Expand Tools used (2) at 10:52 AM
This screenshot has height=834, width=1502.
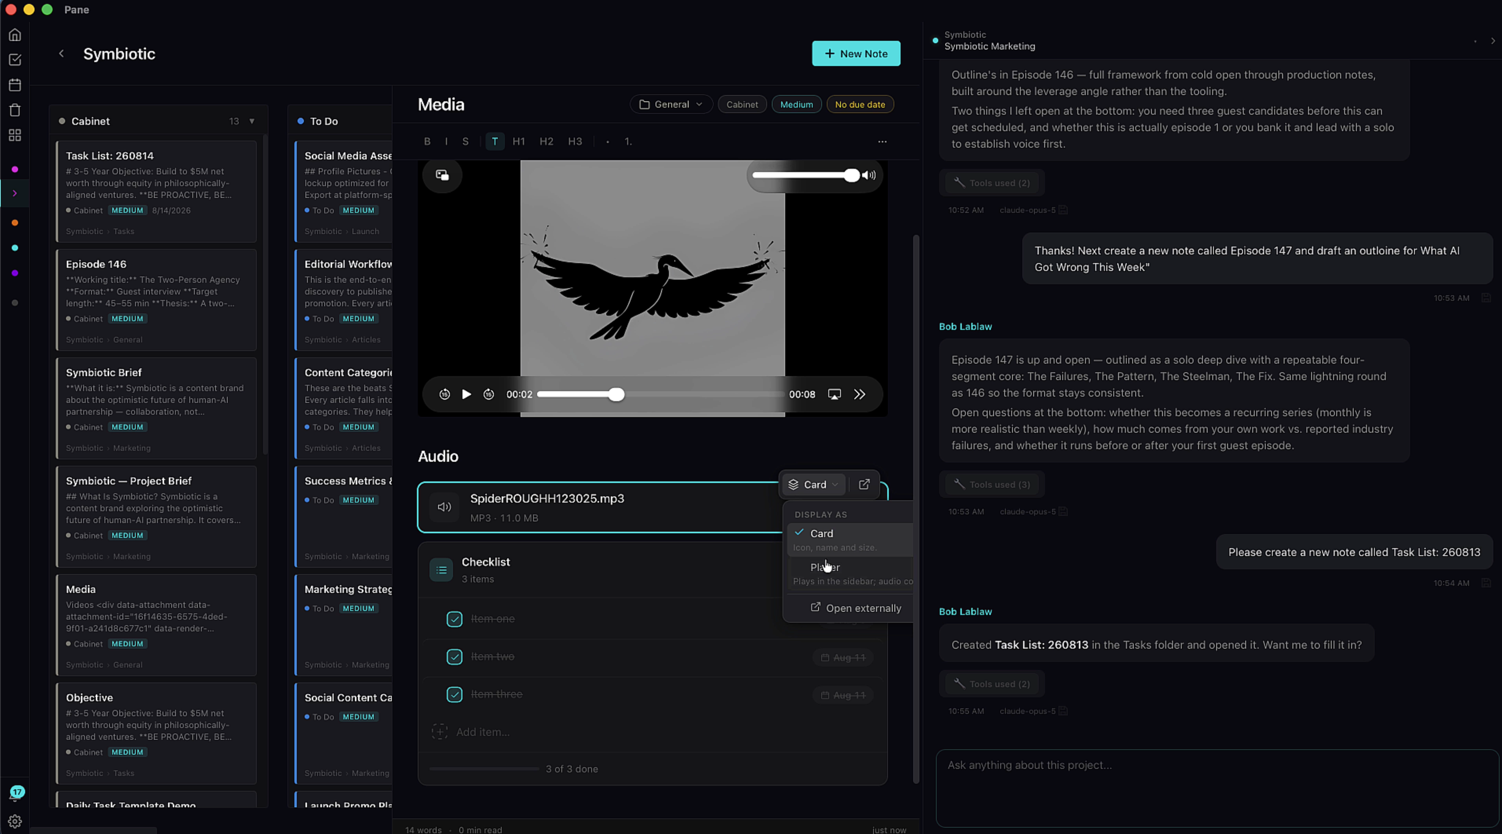point(992,183)
